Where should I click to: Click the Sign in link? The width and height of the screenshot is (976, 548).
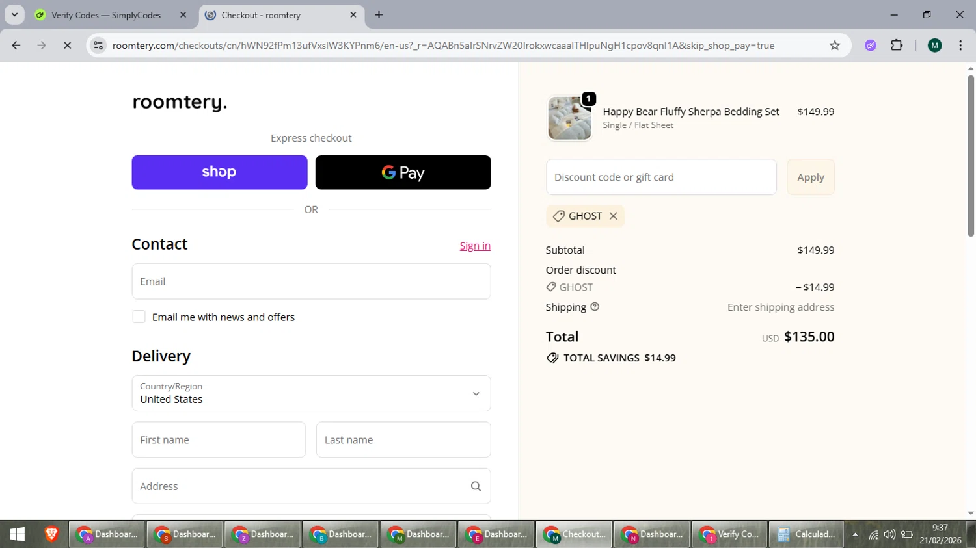pos(475,246)
